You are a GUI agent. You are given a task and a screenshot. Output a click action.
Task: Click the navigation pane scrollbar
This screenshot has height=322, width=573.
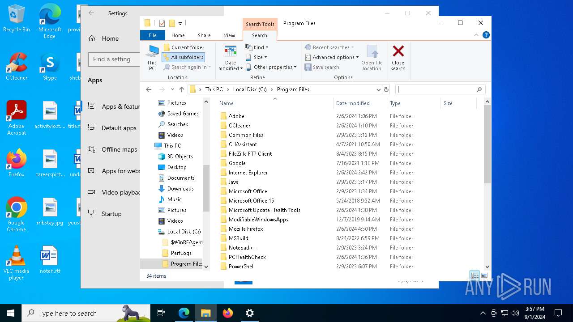click(206, 188)
